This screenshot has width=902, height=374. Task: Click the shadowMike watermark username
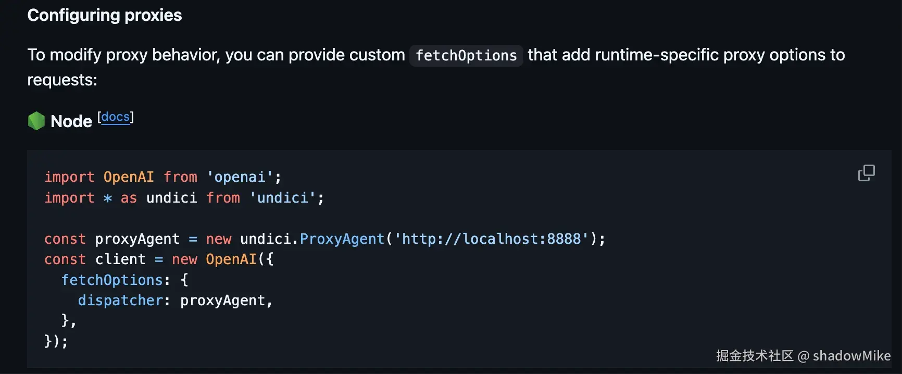click(851, 356)
